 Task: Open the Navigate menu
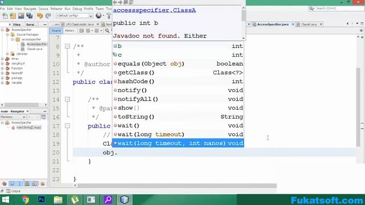pyautogui.click(x=30, y=9)
